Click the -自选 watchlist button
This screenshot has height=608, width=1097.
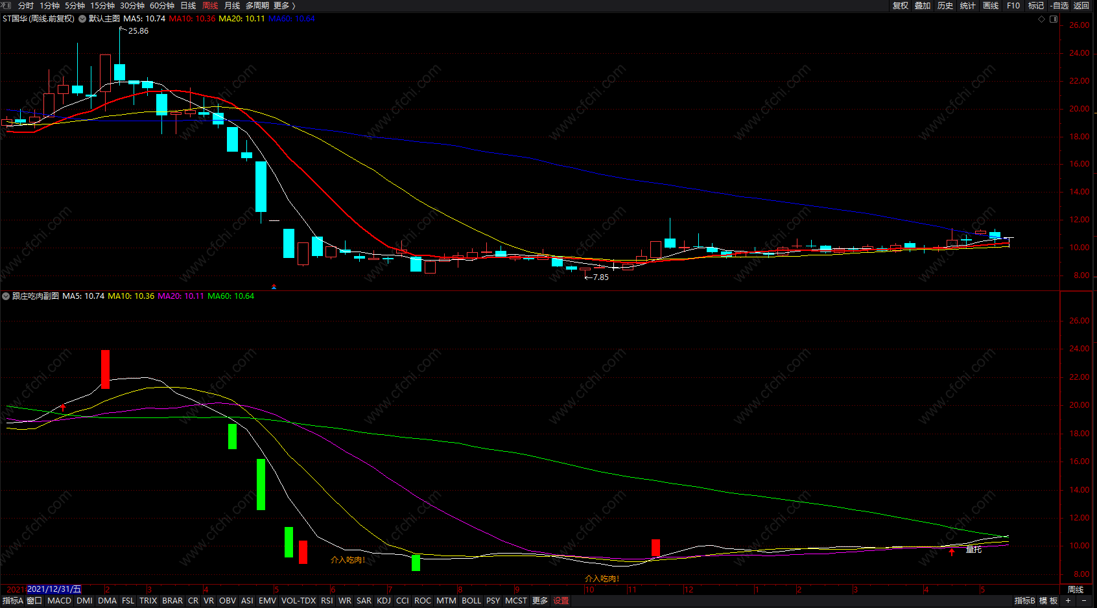tap(1059, 5)
